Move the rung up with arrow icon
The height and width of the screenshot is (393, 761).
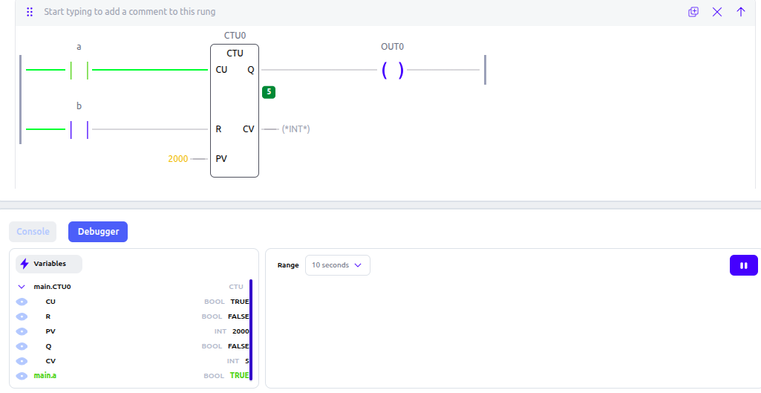741,12
